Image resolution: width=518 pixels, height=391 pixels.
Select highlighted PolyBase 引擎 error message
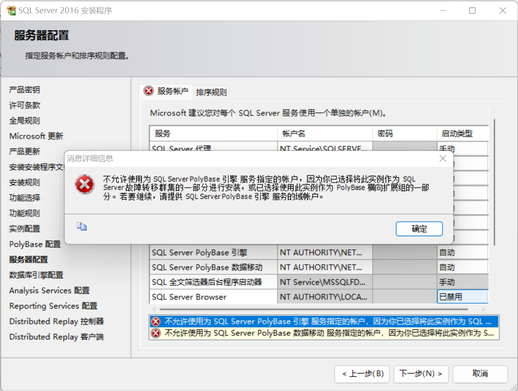pos(324,322)
